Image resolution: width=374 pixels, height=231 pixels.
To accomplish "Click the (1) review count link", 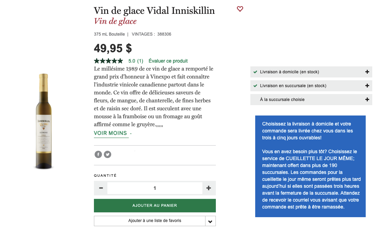I will [140, 61].
